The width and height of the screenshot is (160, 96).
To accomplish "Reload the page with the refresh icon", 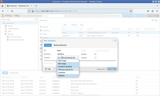I will click(12, 11).
